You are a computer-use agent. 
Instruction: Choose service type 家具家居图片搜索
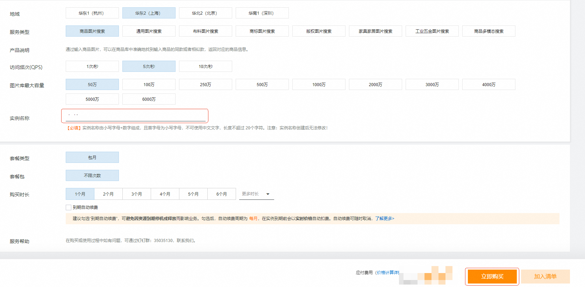tap(376, 31)
